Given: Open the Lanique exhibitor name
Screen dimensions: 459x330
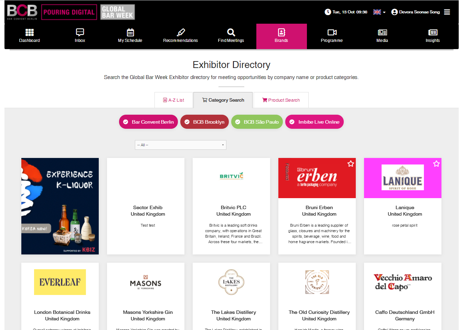Looking at the screenshot, I should click(x=405, y=207).
